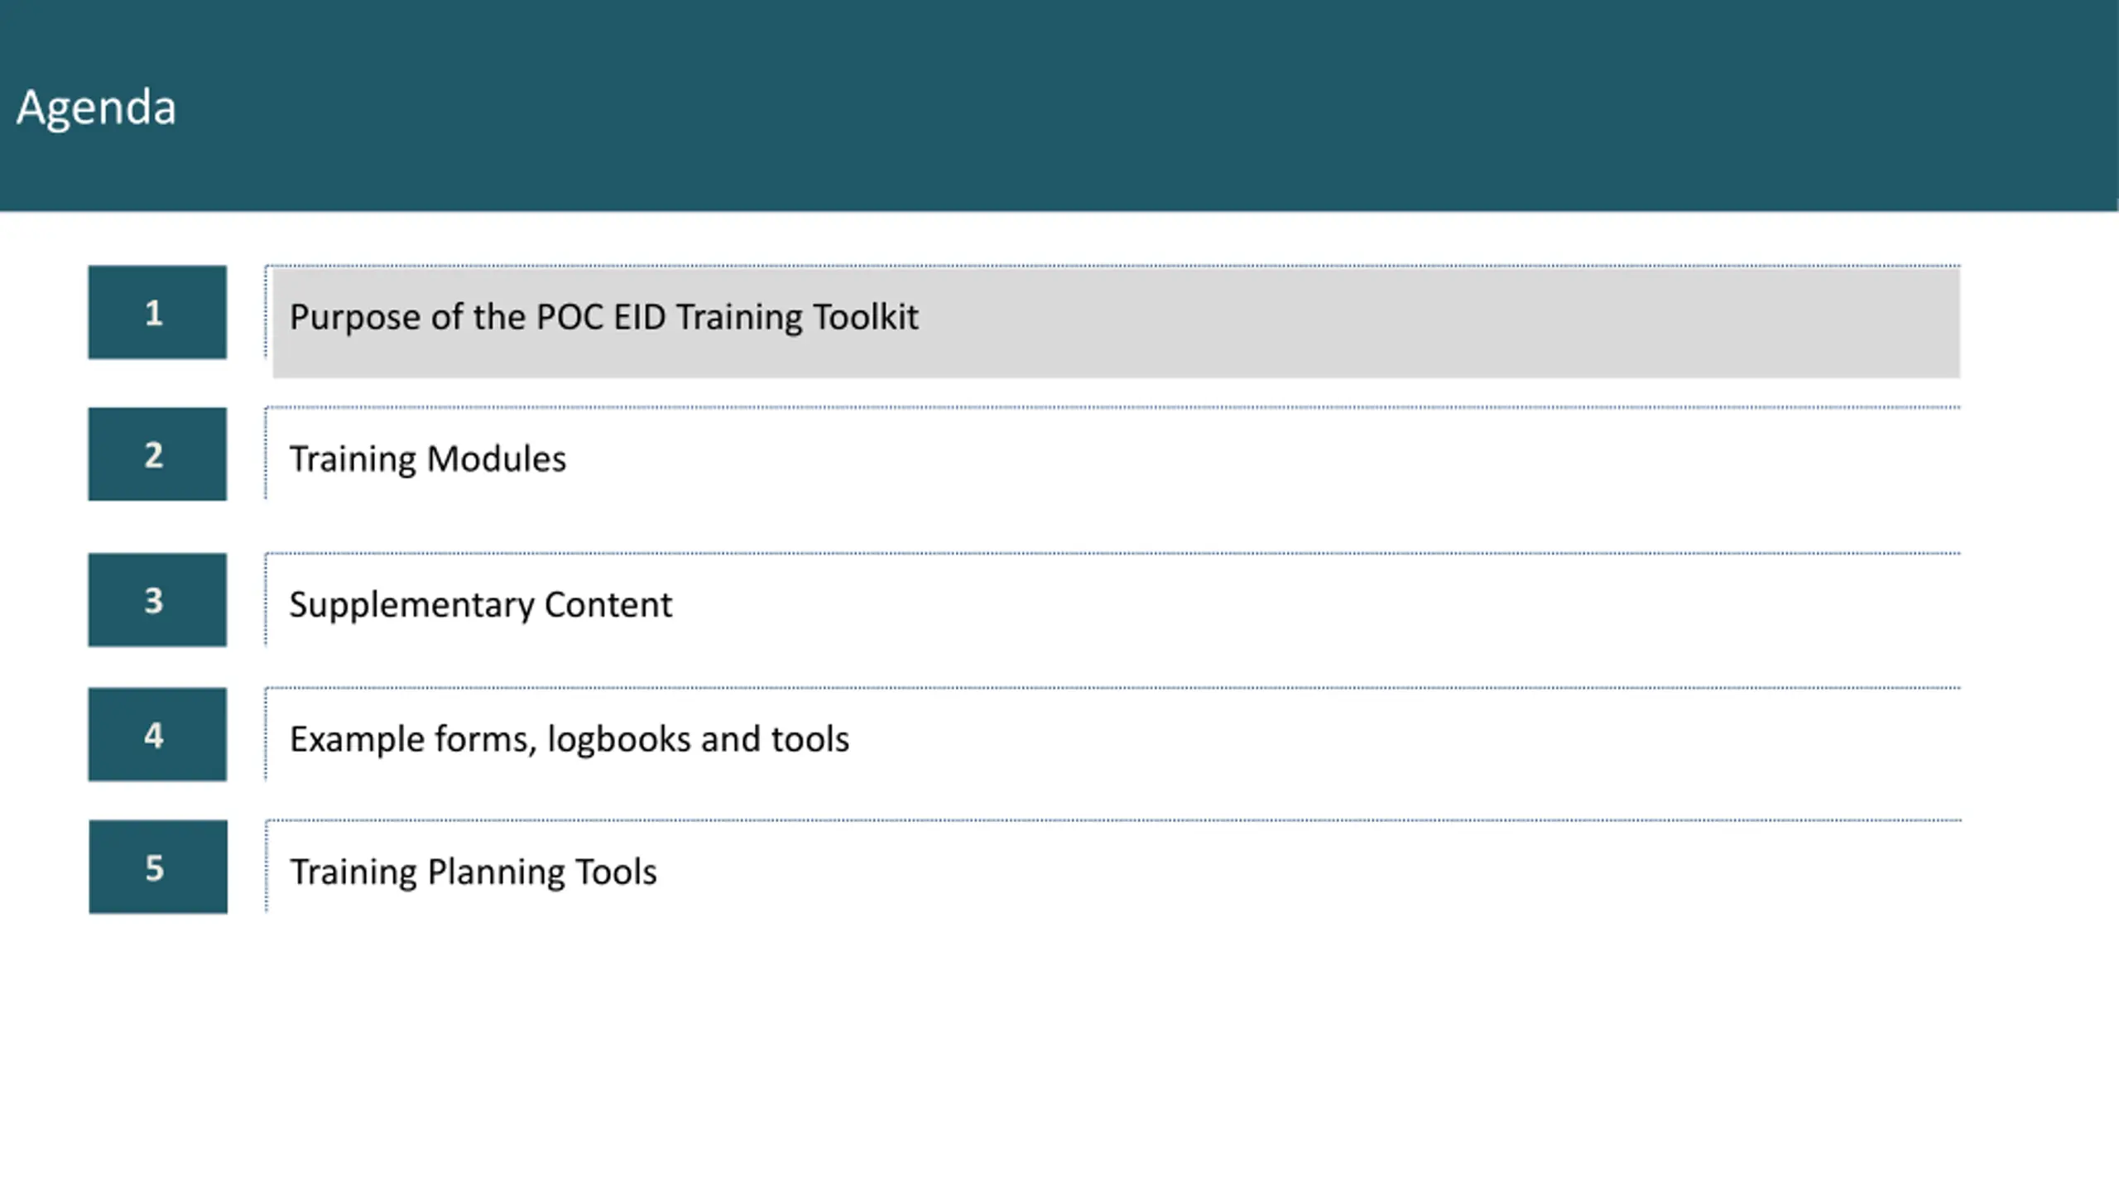Click the word 'Modules' in the second item
Viewport: 2119px width, 1192px height.
497,459
